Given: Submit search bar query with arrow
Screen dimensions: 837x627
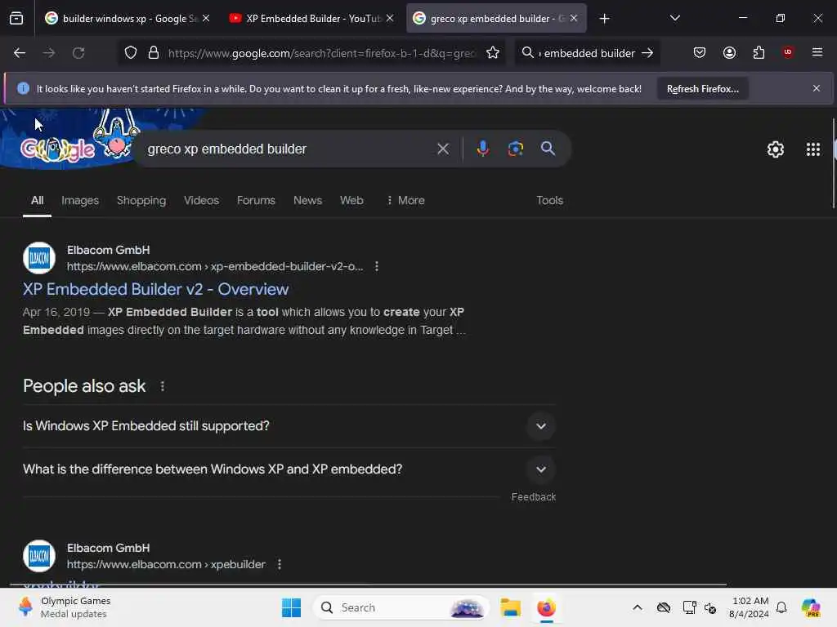Looking at the screenshot, I should pos(647,53).
